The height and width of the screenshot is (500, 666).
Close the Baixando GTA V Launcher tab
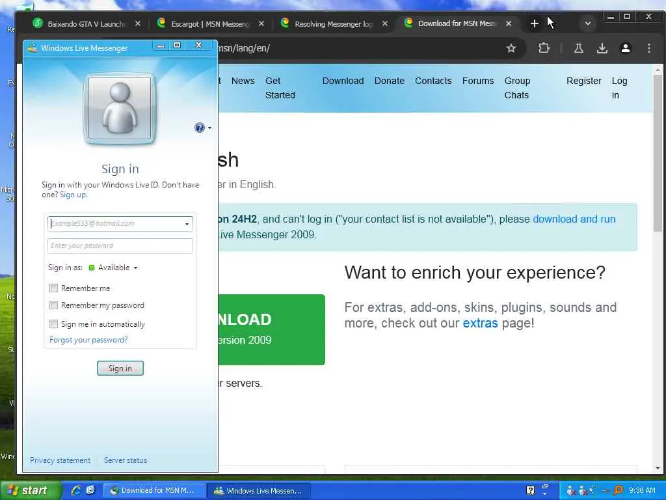tap(138, 24)
